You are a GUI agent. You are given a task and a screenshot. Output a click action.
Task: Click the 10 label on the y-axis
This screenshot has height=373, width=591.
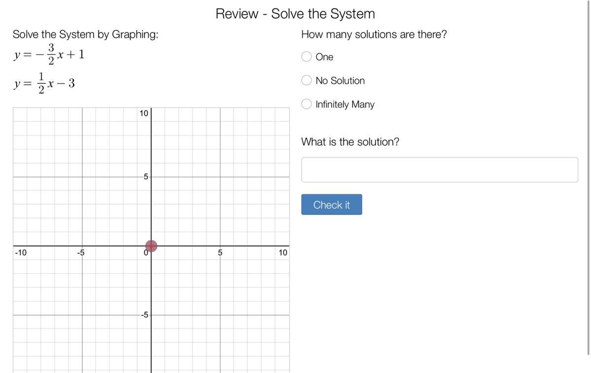pos(143,113)
